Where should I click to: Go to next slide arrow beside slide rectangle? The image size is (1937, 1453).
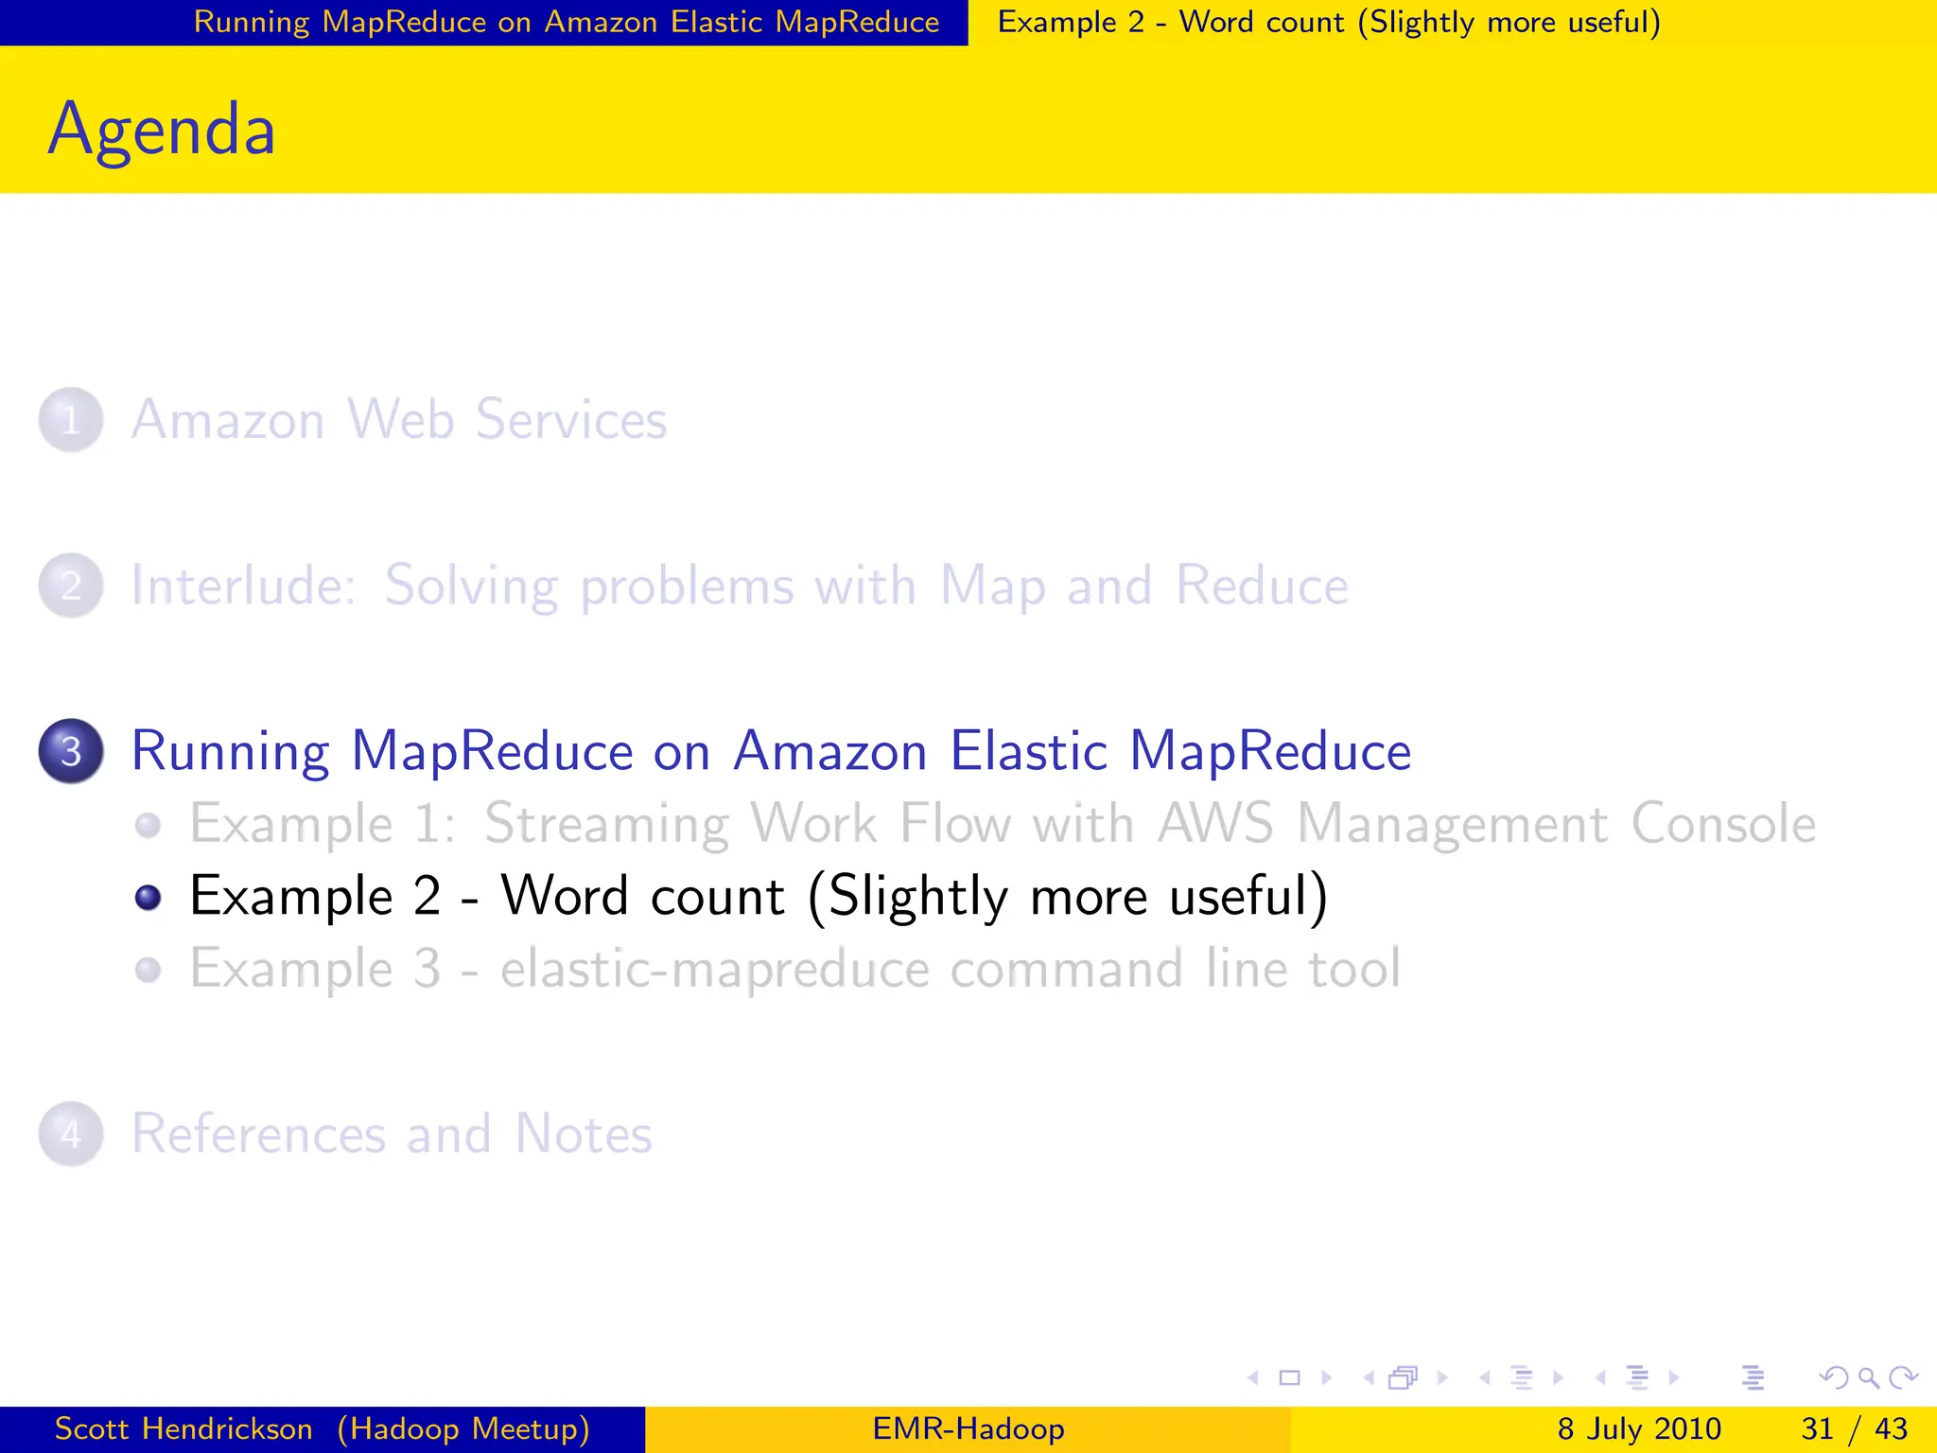(1326, 1378)
